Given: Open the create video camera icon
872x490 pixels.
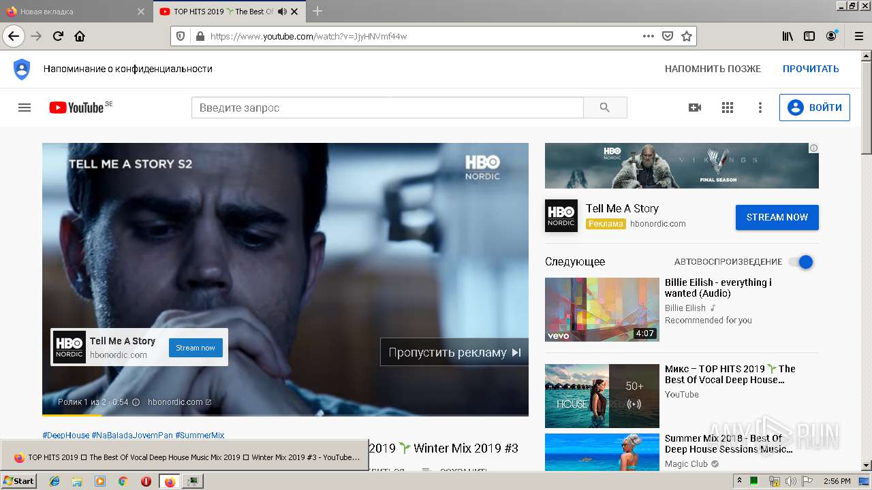Looking at the screenshot, I should (x=695, y=108).
